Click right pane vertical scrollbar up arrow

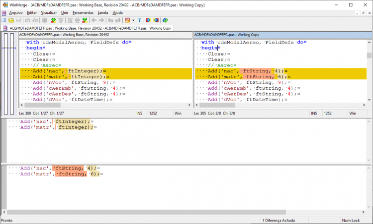click(369, 43)
